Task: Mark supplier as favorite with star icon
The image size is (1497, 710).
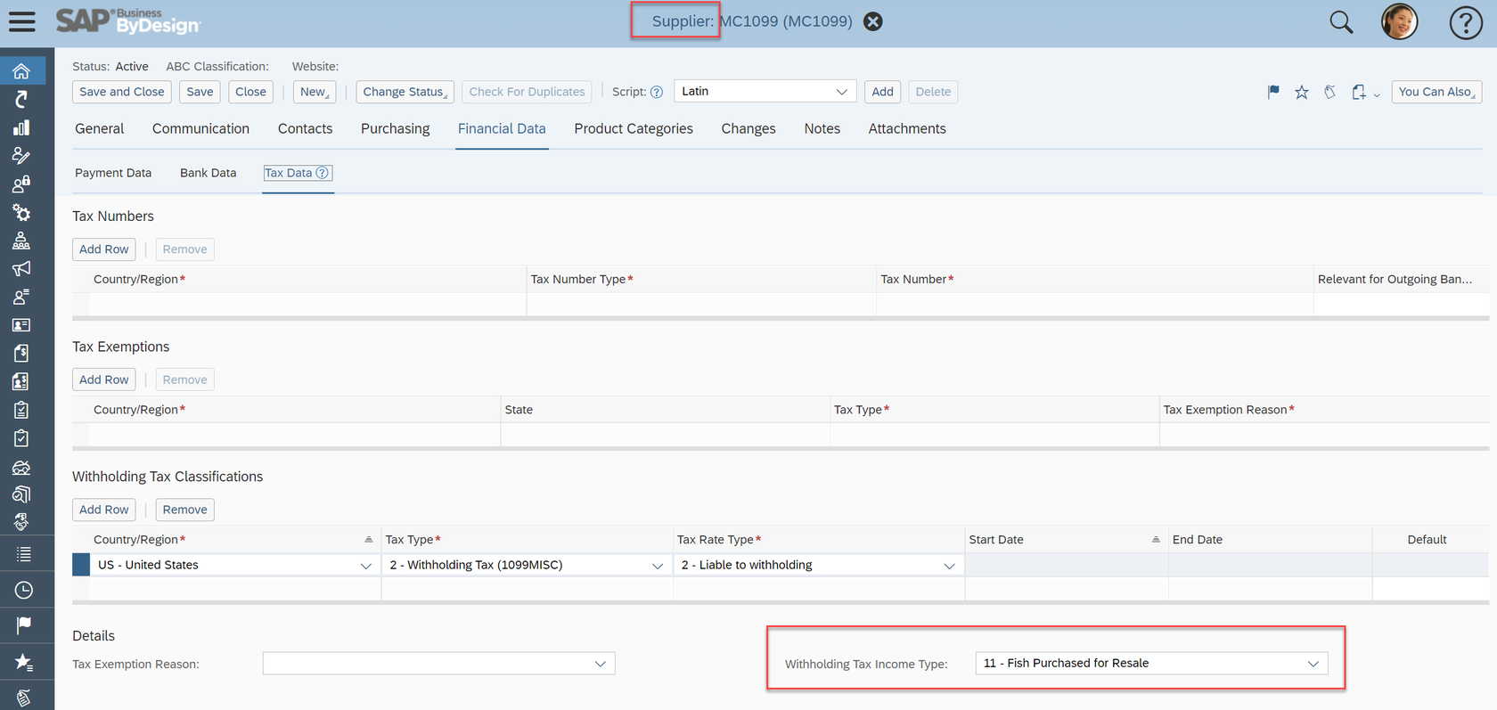Action: point(1302,92)
